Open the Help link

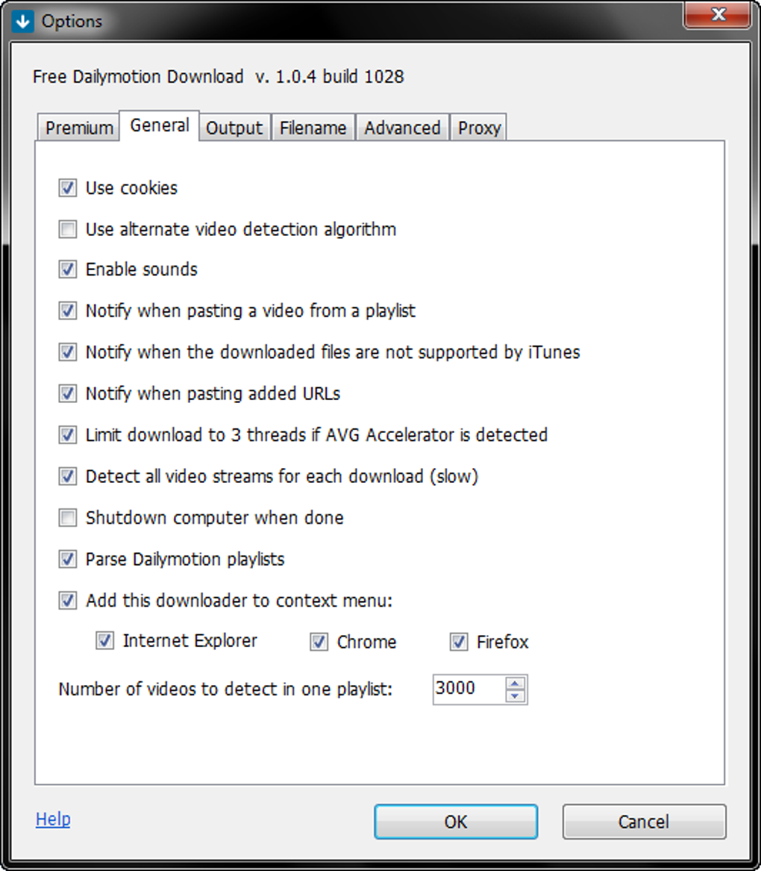[53, 820]
